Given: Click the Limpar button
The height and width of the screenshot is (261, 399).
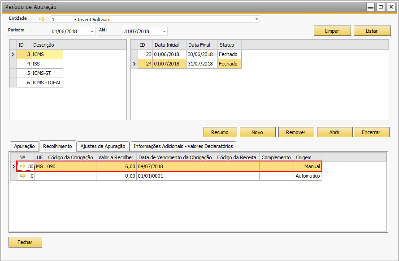Looking at the screenshot, I should point(332,31).
